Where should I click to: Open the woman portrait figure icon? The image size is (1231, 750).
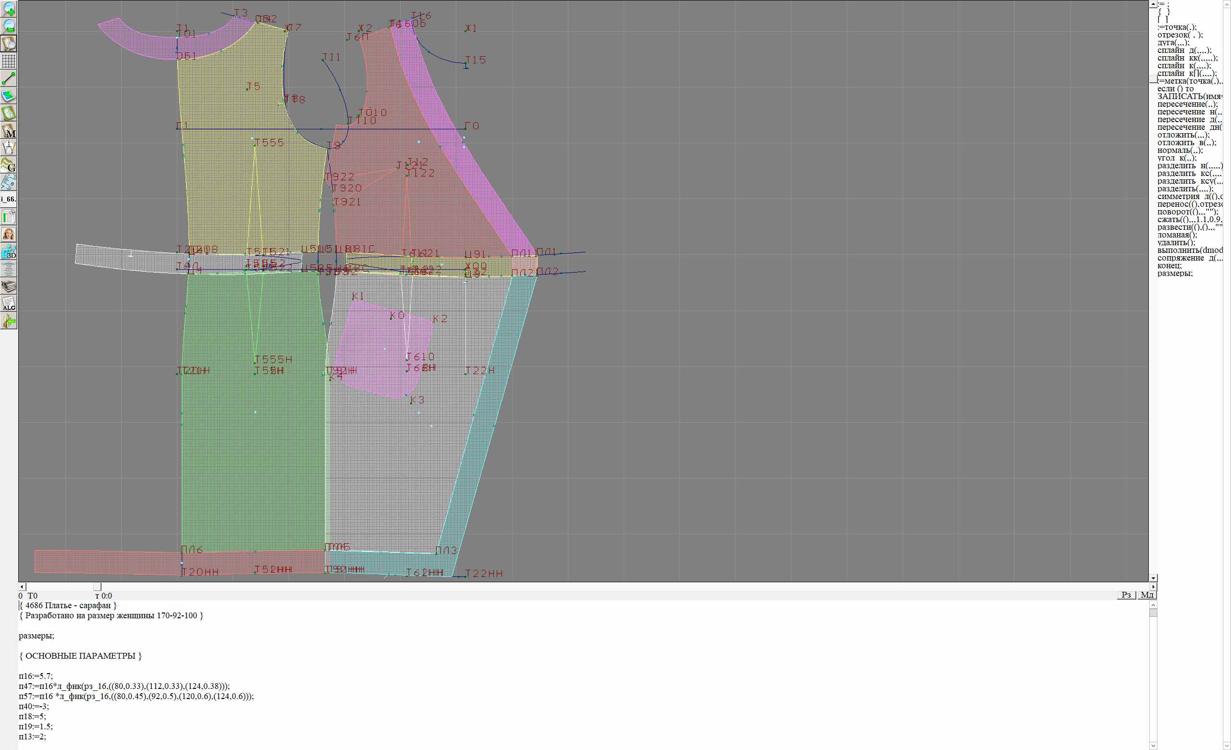point(9,234)
